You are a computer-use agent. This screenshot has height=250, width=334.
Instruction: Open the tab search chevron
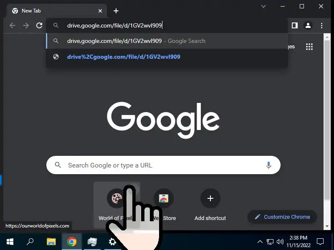[263, 6]
